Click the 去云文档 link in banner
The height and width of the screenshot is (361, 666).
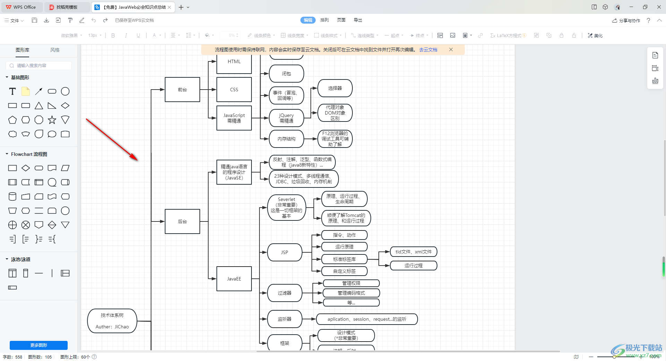coord(428,50)
